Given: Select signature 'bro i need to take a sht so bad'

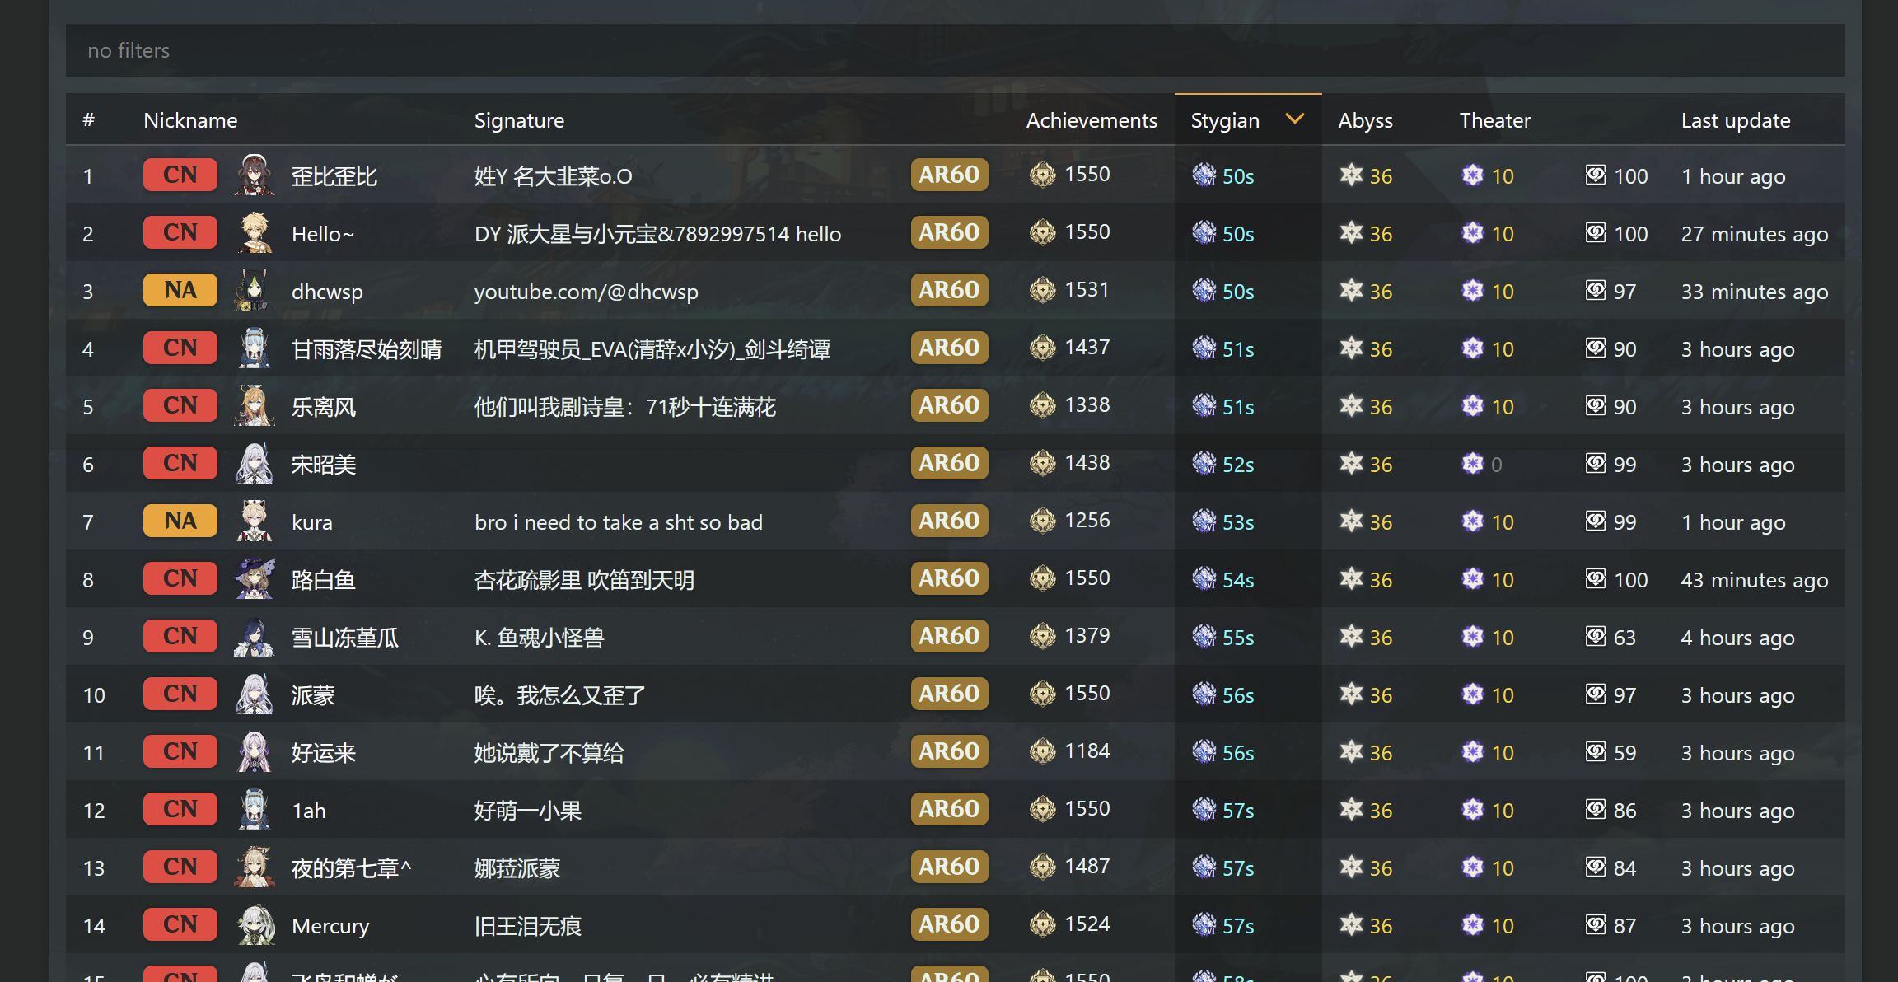Looking at the screenshot, I should [x=619, y=522].
